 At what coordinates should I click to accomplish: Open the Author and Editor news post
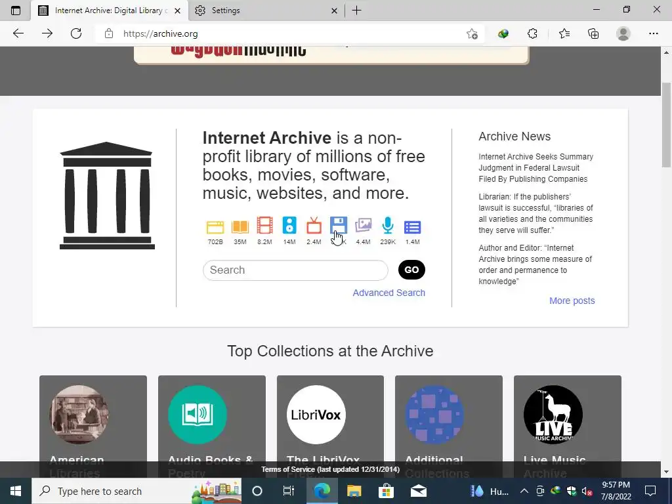click(535, 264)
